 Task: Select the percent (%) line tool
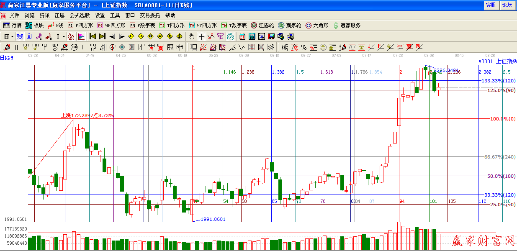pos(304,47)
